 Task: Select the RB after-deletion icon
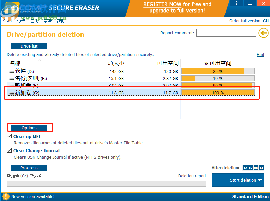[x=256, y=168]
